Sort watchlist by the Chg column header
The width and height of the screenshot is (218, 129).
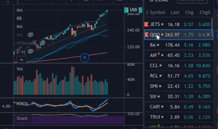189,13
